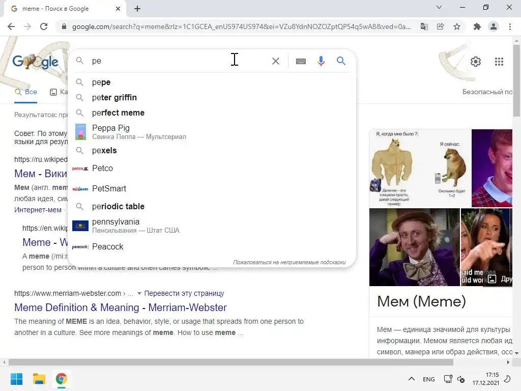Click the share page icon in address bar
Viewport: 521px width, 391px height.
[440, 26]
